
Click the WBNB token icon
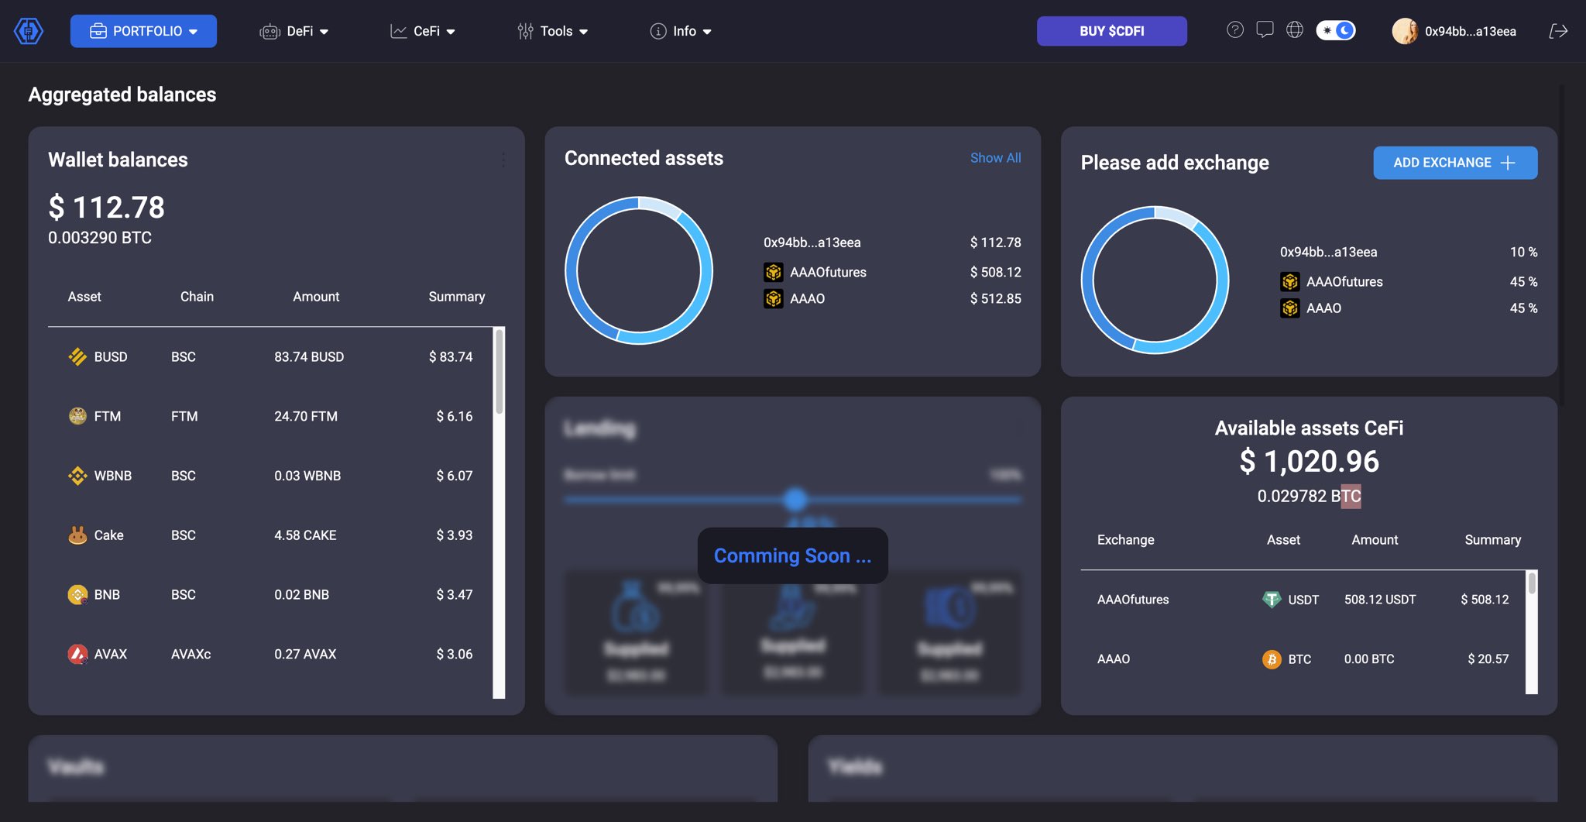pyautogui.click(x=77, y=476)
